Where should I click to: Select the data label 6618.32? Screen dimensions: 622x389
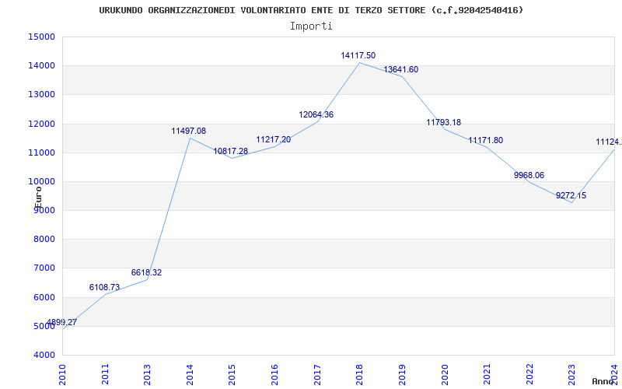coord(146,273)
